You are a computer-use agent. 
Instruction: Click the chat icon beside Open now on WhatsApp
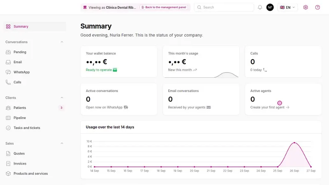click(x=126, y=107)
